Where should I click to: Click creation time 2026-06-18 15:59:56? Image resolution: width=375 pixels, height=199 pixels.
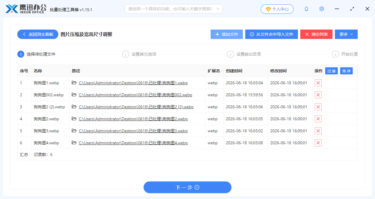point(244,95)
